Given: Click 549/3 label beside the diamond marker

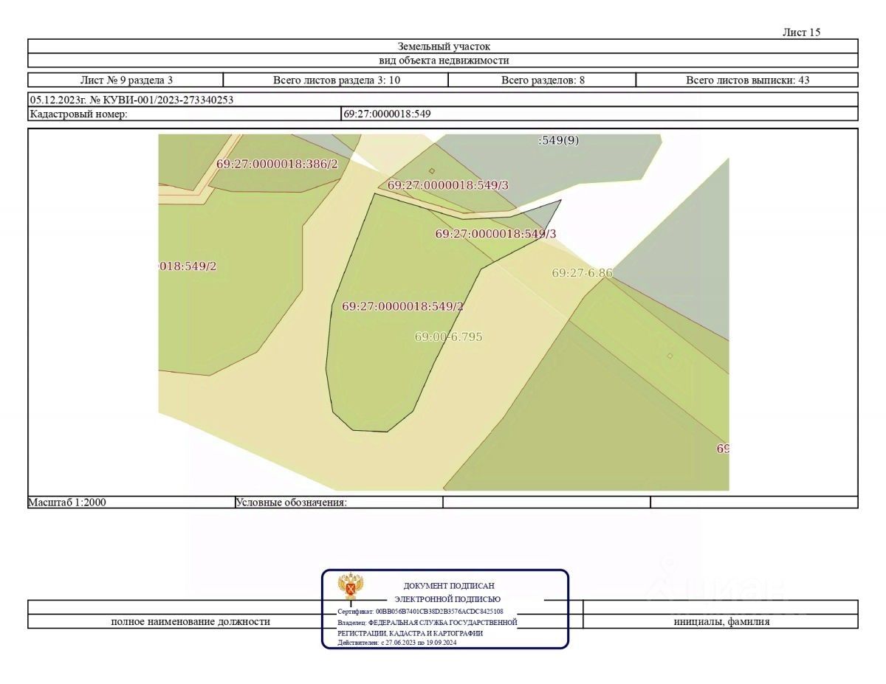Looking at the screenshot, I should [448, 185].
